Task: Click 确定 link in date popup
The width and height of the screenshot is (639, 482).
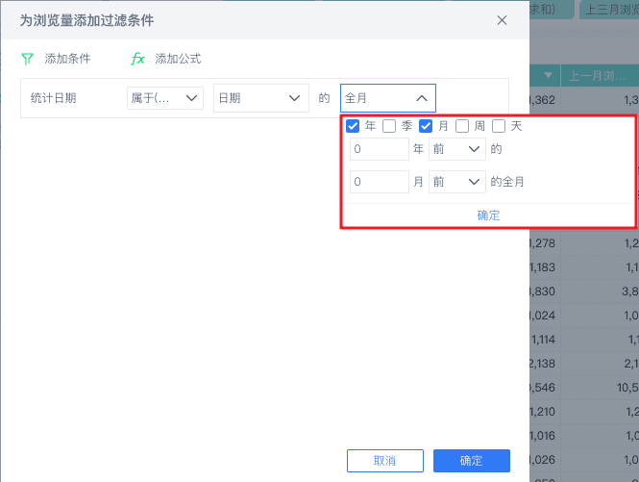Action: pos(488,216)
